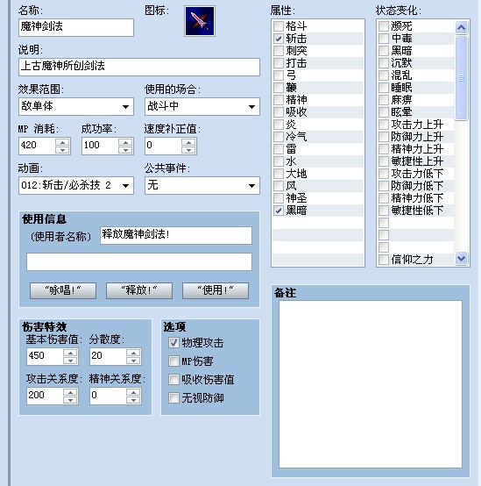The image size is (481, 486).
Task: Click the "释放!" button
Action: (x=139, y=290)
